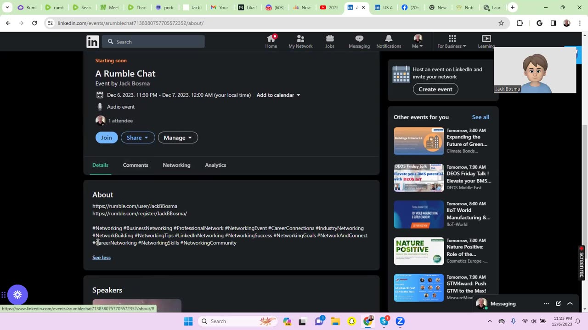Open Jack Bosma's profile link
588x330 pixels.
pyautogui.click(x=134, y=83)
